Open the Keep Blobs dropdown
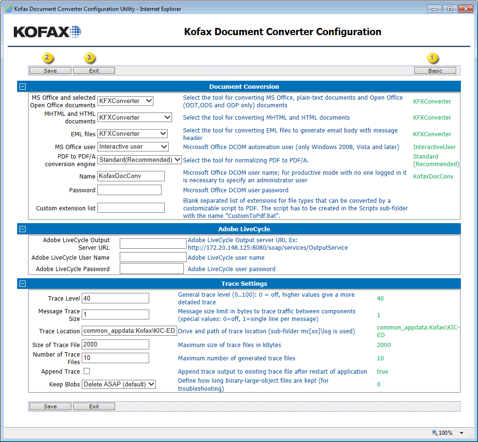 [119, 384]
